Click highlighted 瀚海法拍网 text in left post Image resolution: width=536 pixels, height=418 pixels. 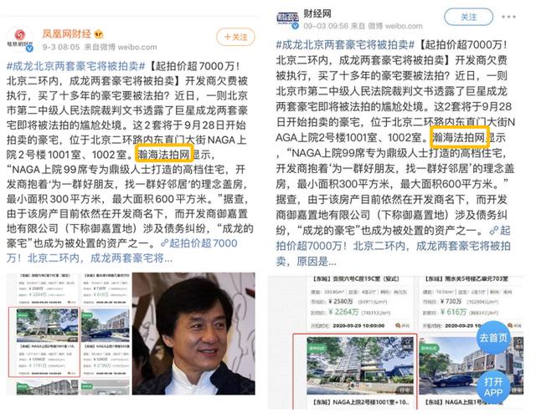click(165, 154)
